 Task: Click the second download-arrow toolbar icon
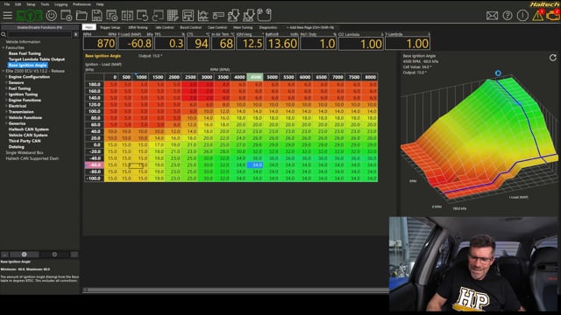click(x=249, y=16)
